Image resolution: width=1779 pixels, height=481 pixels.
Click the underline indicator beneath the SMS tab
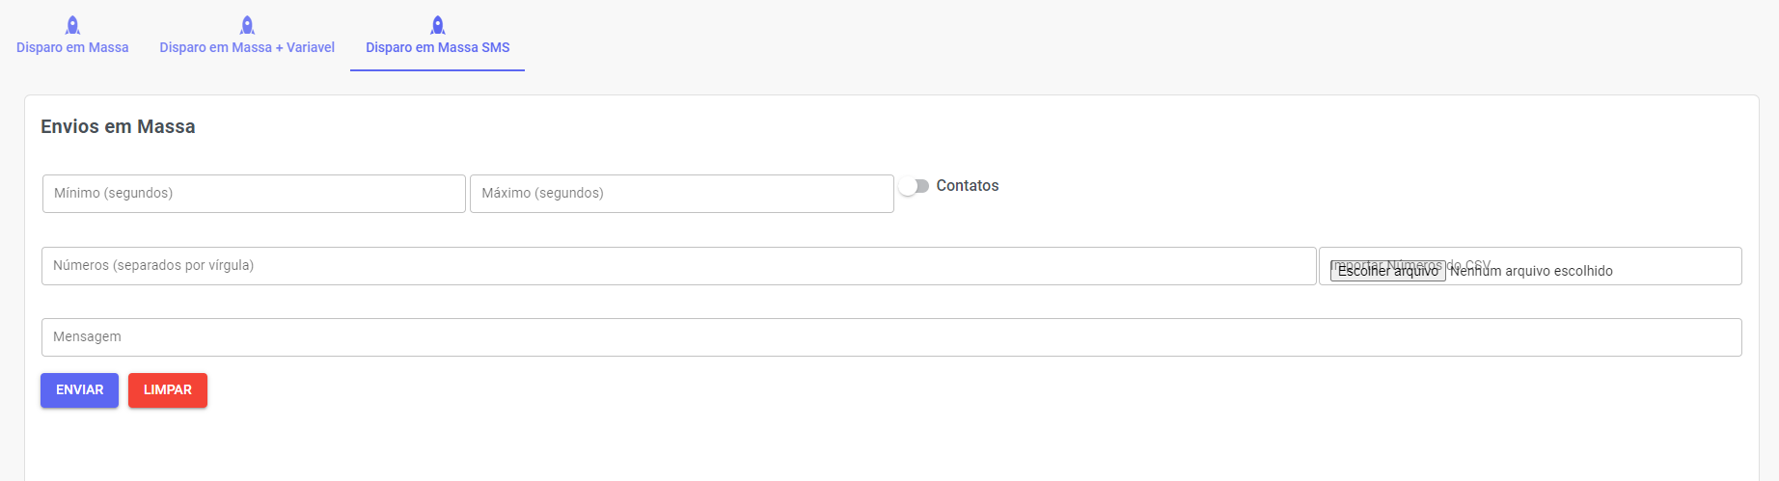[437, 70]
